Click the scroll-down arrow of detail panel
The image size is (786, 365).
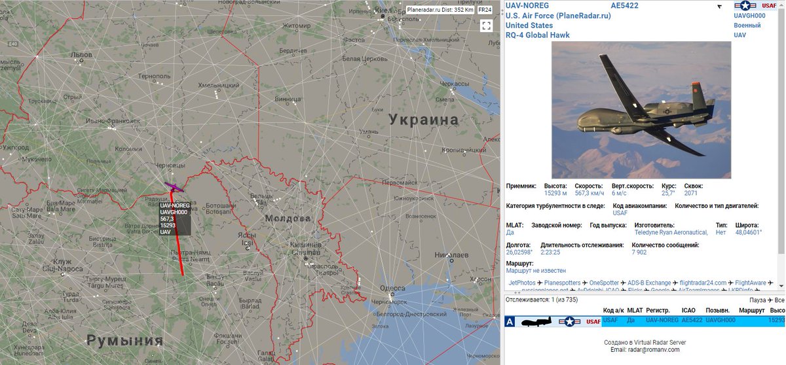coord(781,285)
